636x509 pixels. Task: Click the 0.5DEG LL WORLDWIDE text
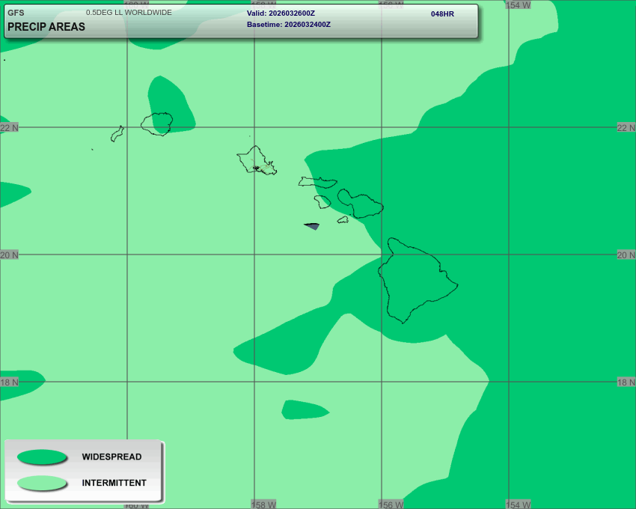coord(129,13)
